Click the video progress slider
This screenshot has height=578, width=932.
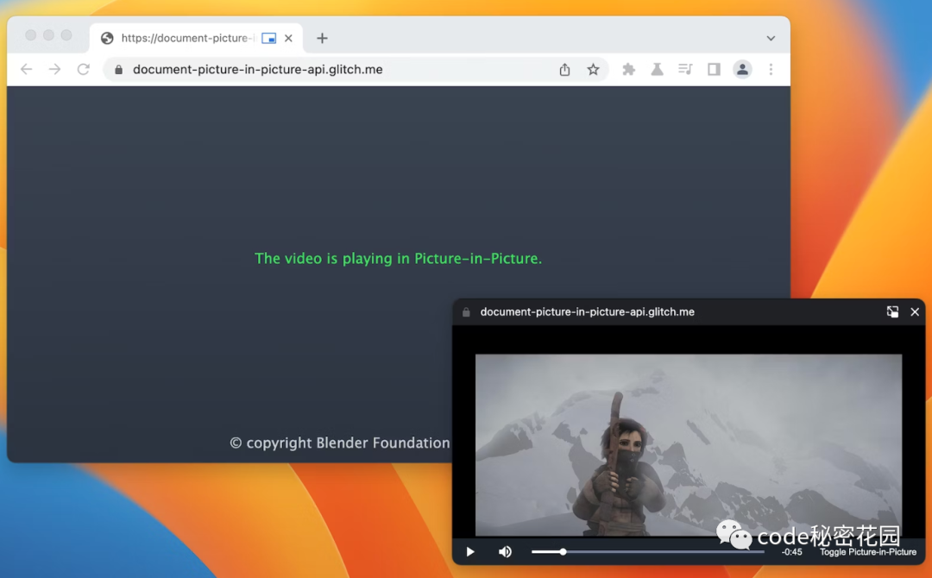[648, 552]
